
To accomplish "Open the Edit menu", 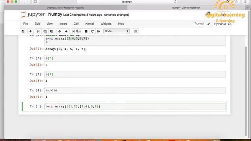I will click(37, 23).
